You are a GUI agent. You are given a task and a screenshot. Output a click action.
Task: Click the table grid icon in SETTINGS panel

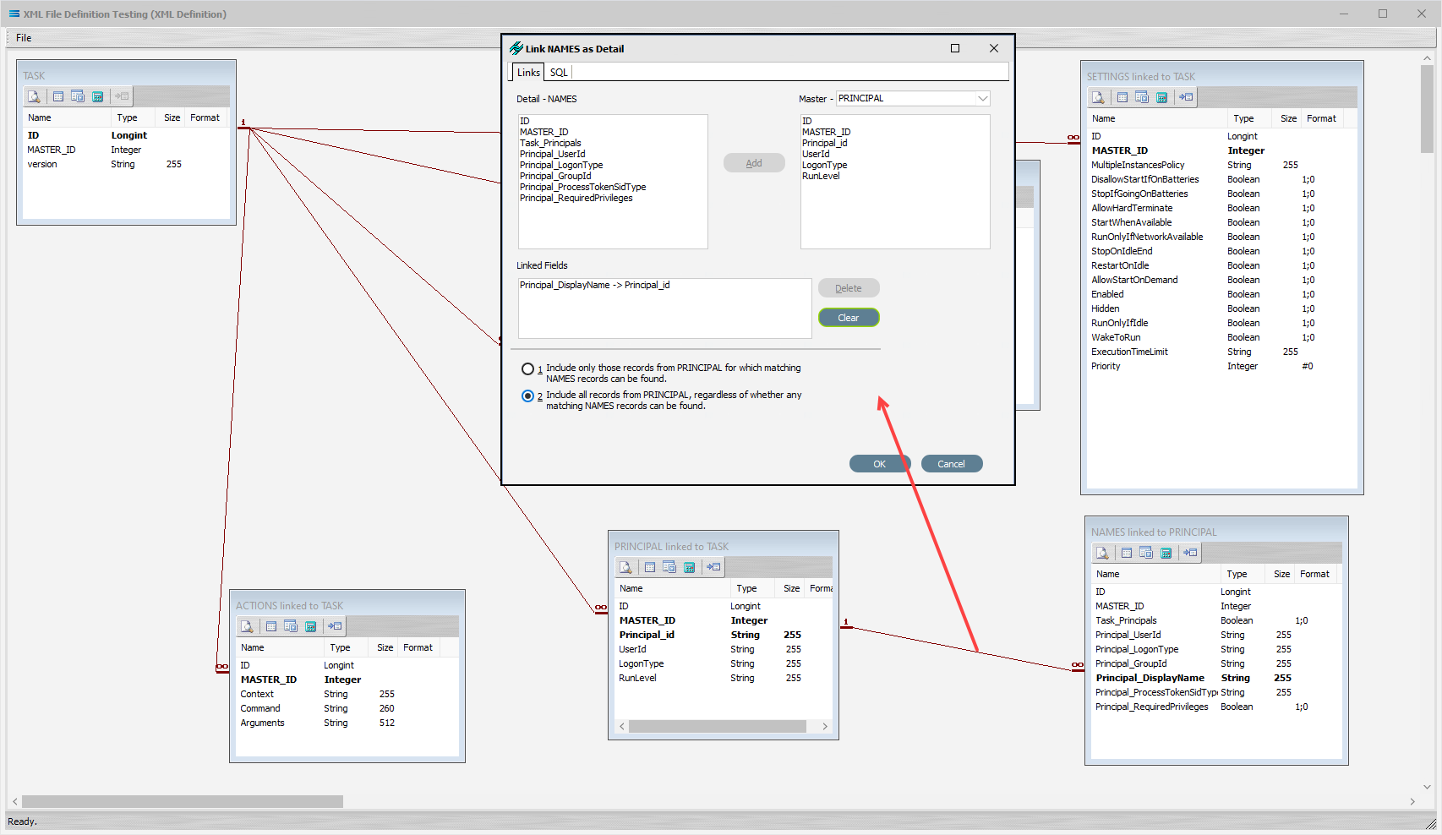click(1122, 98)
